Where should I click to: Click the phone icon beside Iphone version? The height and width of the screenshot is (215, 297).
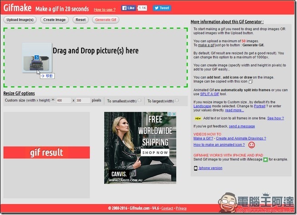pyautogui.click(x=196, y=168)
